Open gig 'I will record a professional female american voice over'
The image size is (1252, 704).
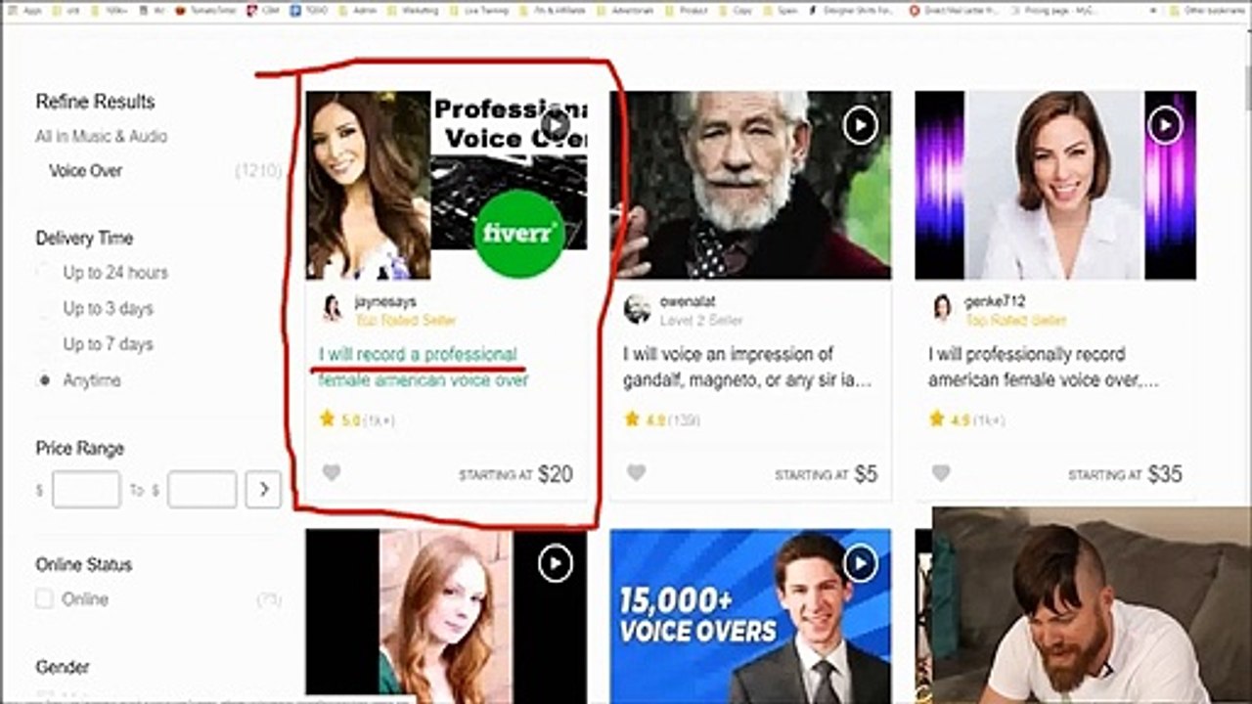click(x=424, y=367)
